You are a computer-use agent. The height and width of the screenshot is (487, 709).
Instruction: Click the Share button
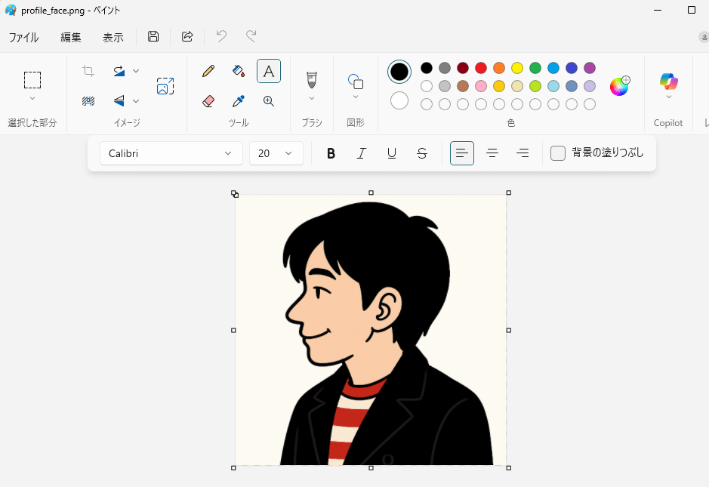pos(186,36)
